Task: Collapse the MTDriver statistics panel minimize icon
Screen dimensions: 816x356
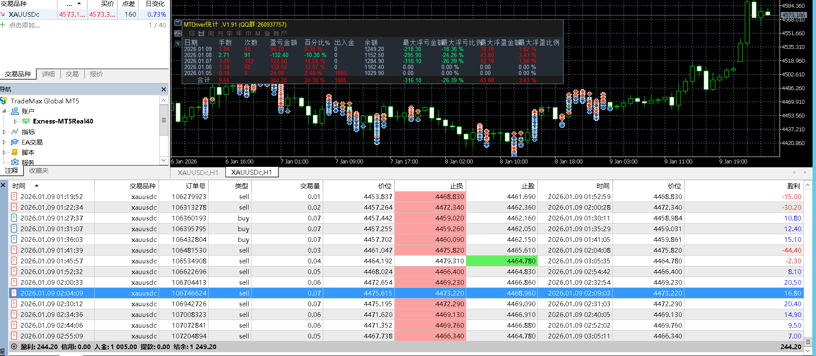Action: [178, 23]
